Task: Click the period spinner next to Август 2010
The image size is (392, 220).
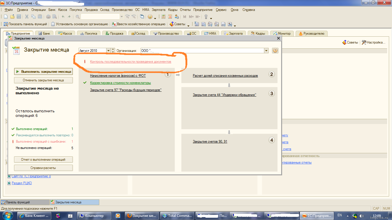Action: click(x=113, y=51)
